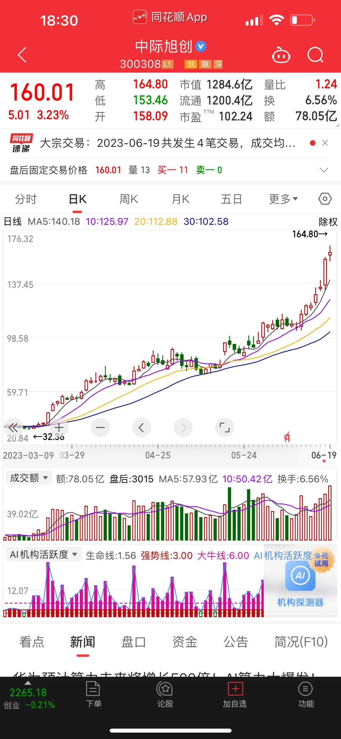Tap the 融 margin tag

tap(205, 64)
